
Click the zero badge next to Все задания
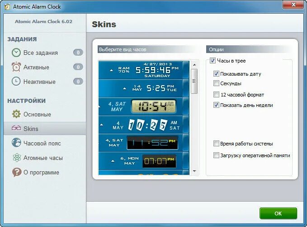point(78,53)
